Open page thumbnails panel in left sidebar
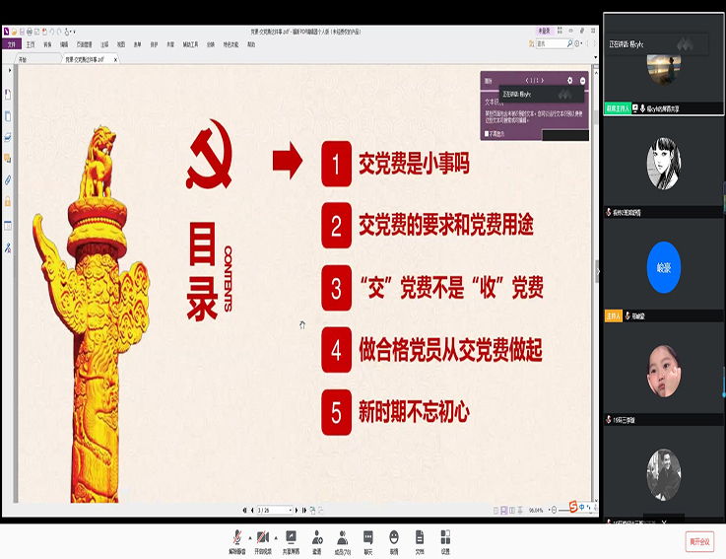 [x=8, y=116]
